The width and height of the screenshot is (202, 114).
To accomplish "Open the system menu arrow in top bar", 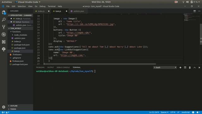I will [199, 2].
